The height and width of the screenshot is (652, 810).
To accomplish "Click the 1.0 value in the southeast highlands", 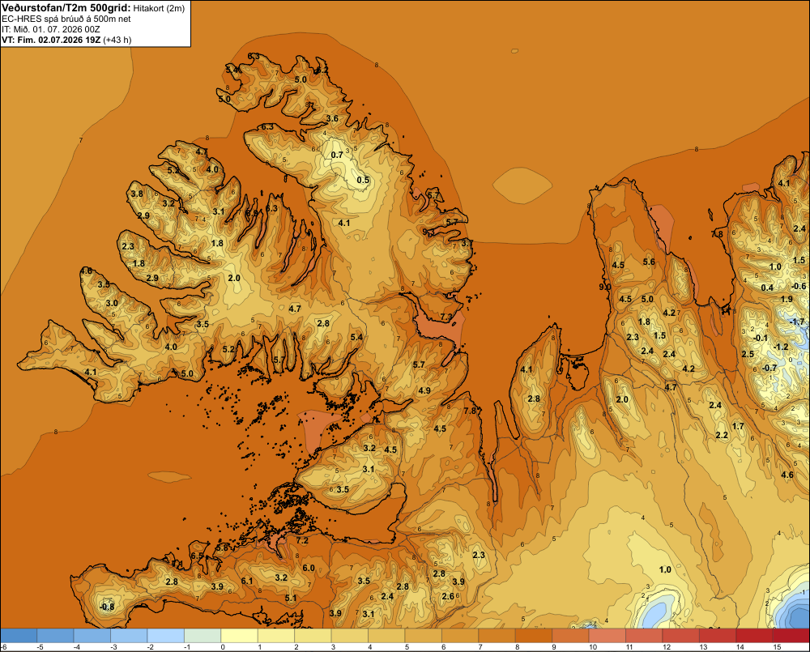I will pyautogui.click(x=665, y=569).
